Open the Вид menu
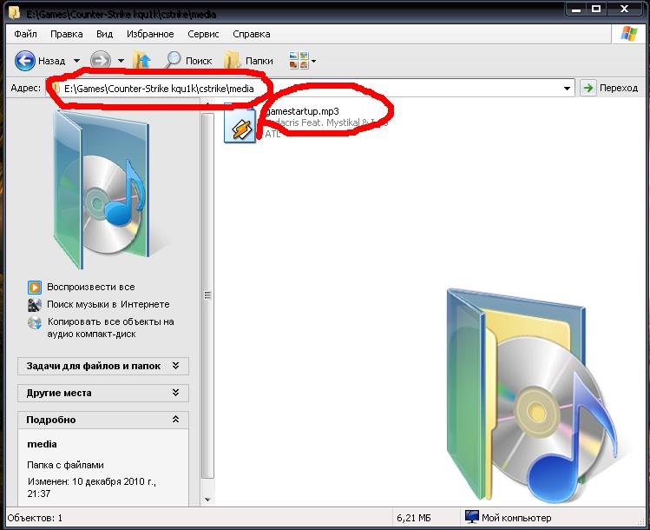 pyautogui.click(x=104, y=34)
